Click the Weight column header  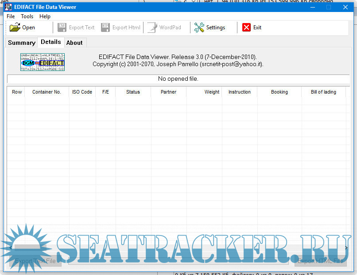[212, 92]
